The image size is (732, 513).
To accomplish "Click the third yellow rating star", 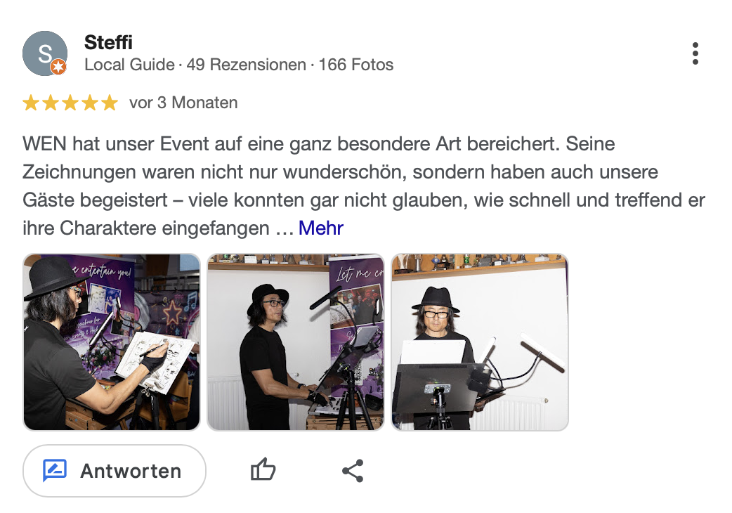I will [70, 103].
